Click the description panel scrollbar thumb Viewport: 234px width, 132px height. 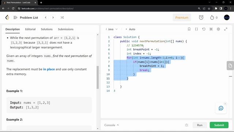pyautogui.click(x=98, y=77)
